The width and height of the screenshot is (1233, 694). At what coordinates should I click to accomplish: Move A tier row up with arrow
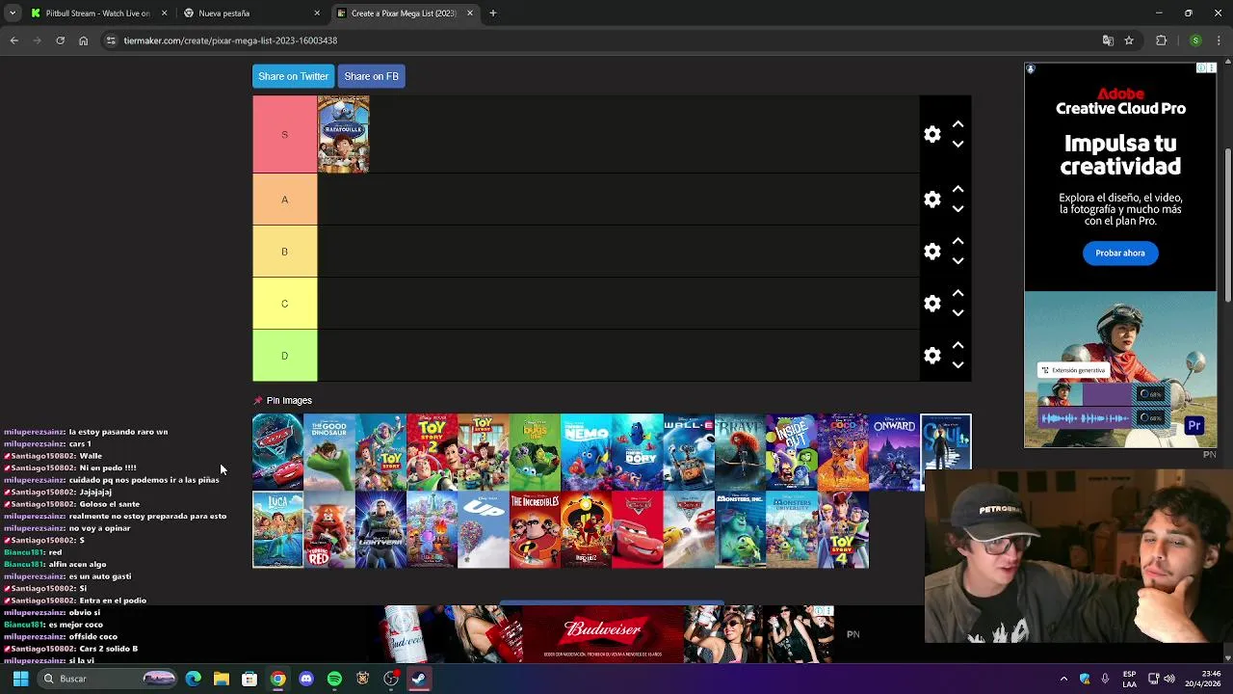point(958,189)
